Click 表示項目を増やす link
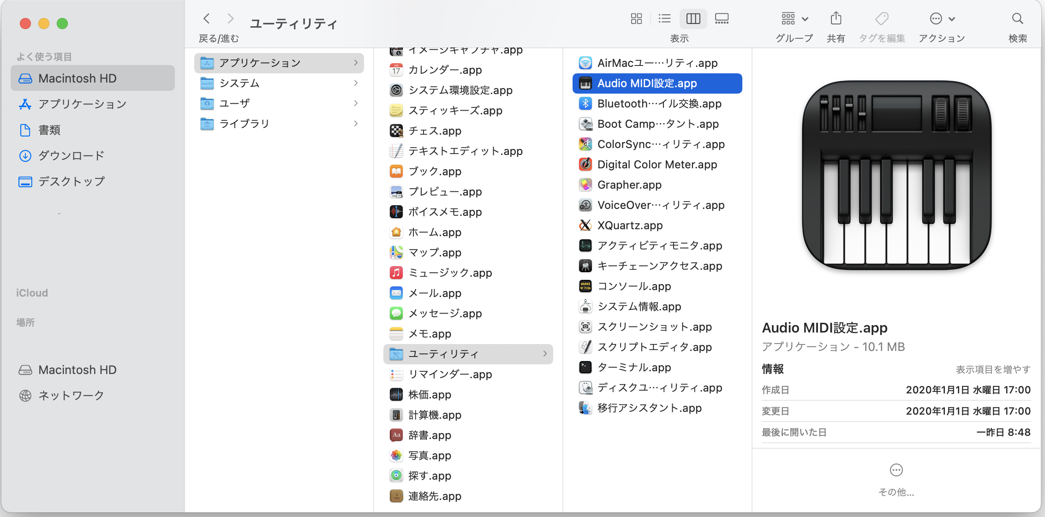 [x=993, y=369]
